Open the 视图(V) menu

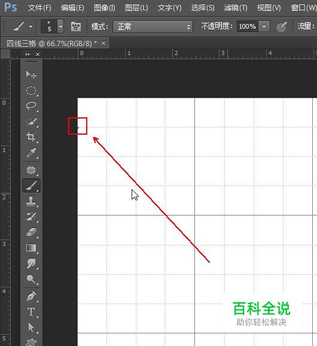click(x=269, y=8)
